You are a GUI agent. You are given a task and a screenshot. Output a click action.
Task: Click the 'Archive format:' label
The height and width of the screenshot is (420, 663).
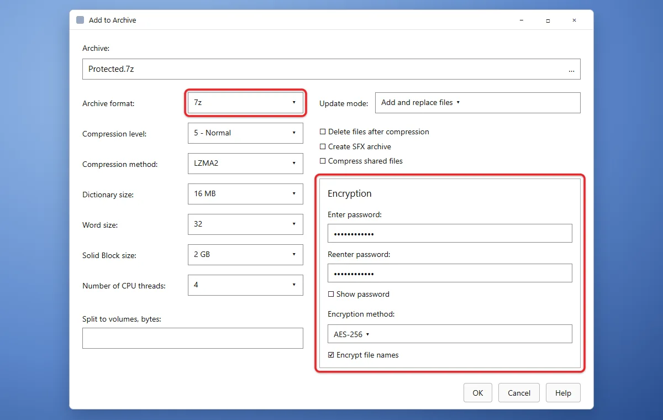point(108,103)
